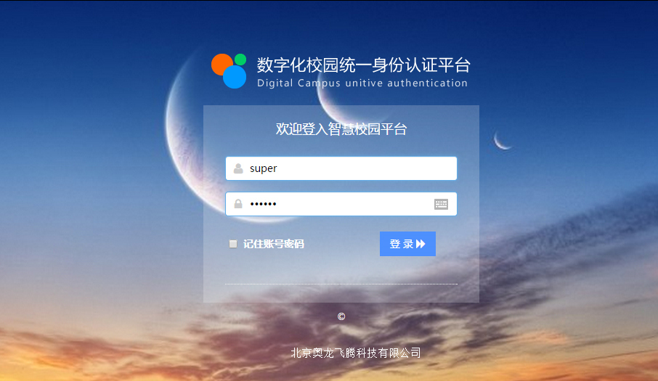
Task: Click the blue circle of the logo
Action: pyautogui.click(x=234, y=77)
